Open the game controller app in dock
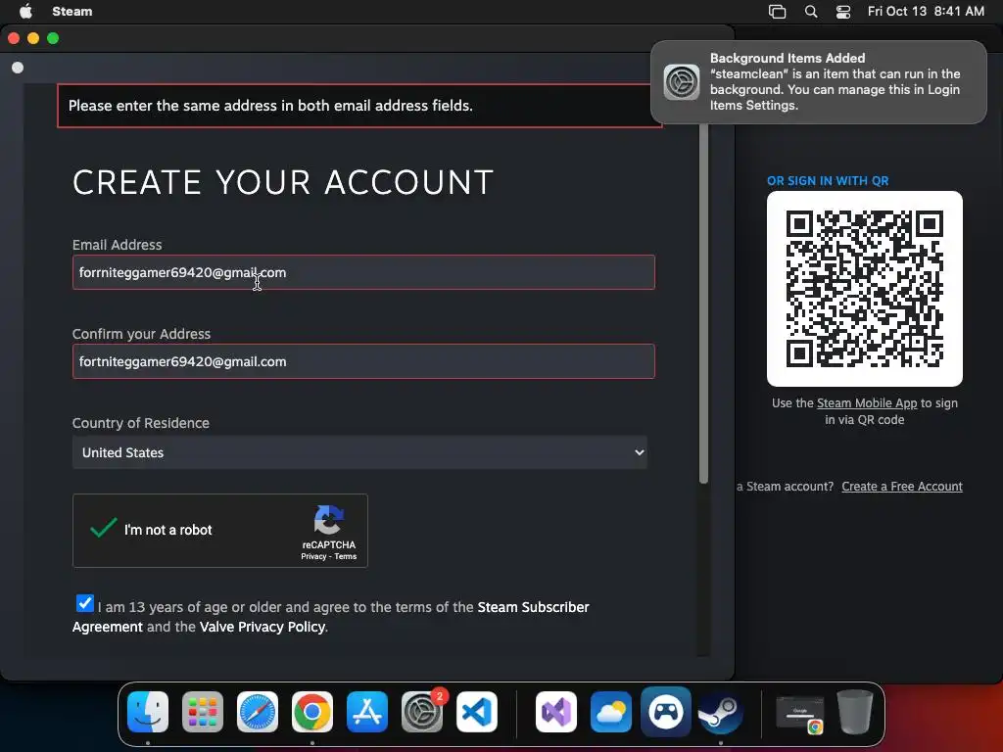The image size is (1003, 752). [665, 712]
